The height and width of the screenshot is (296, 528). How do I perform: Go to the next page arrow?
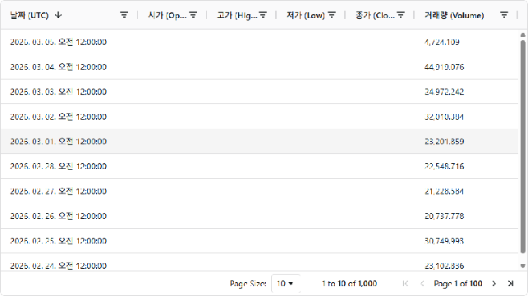coord(494,284)
